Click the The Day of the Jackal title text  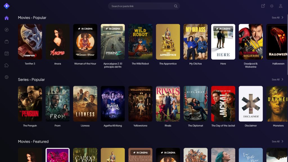tap(223, 126)
